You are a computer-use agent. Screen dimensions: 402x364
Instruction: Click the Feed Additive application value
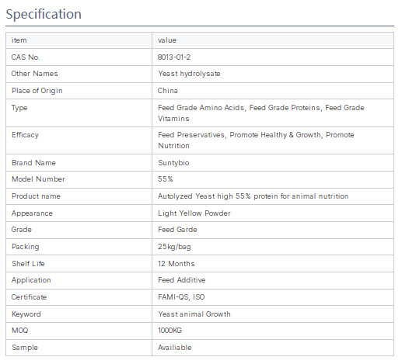(x=182, y=280)
